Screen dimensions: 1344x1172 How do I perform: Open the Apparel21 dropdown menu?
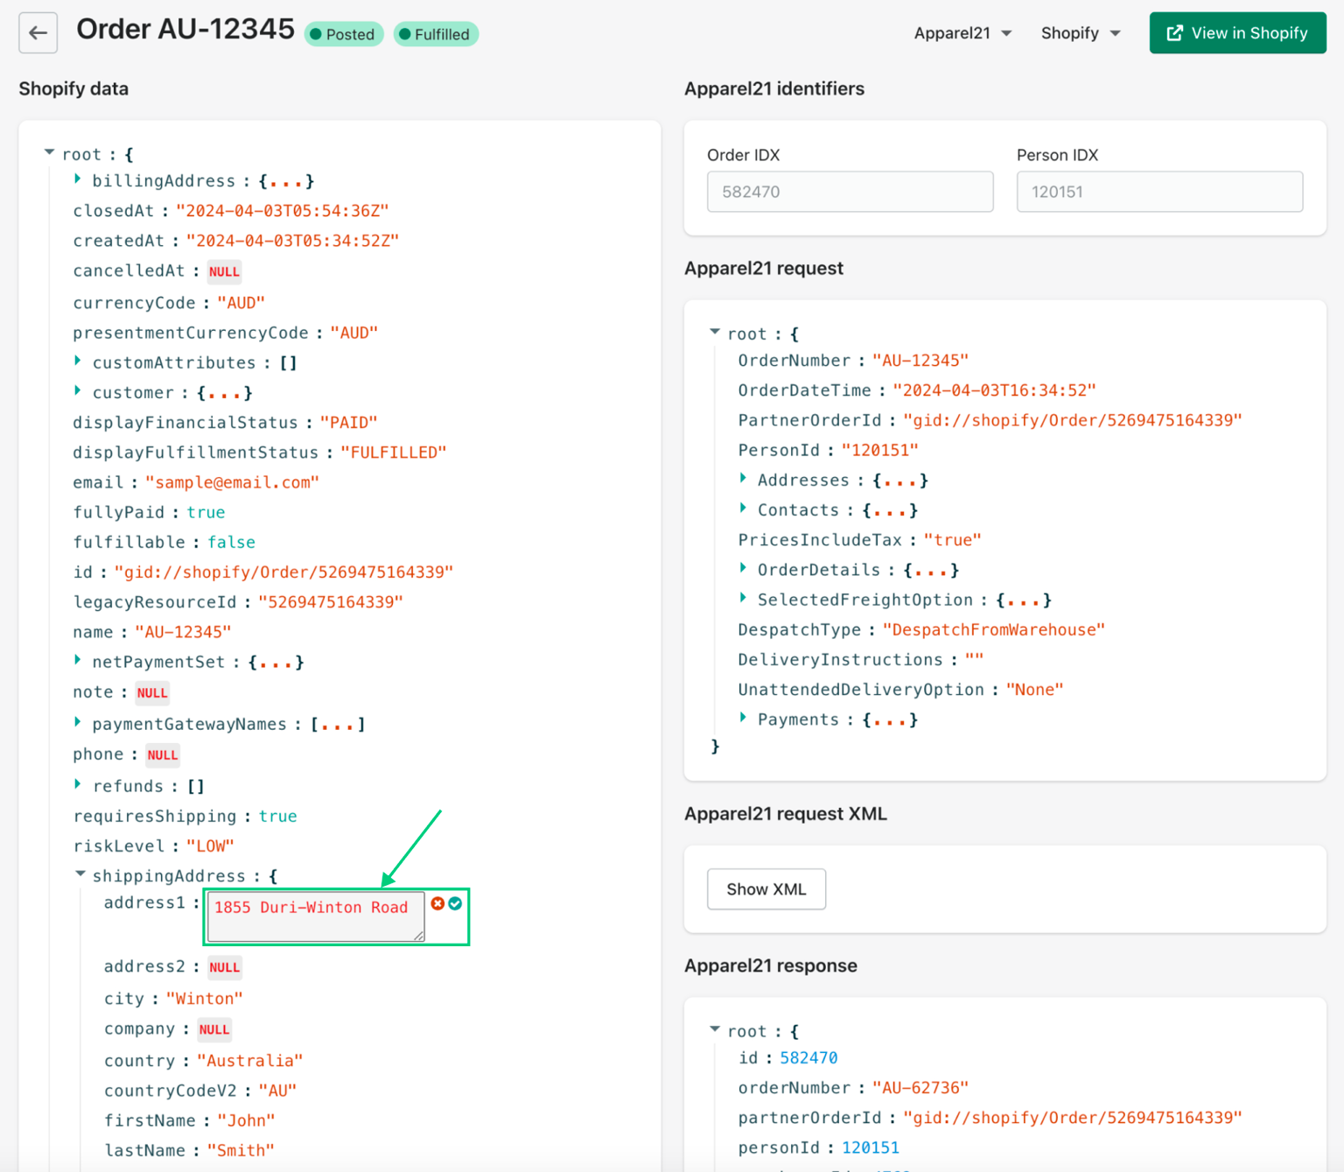tap(962, 33)
